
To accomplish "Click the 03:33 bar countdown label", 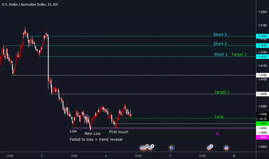I will 263,119.
